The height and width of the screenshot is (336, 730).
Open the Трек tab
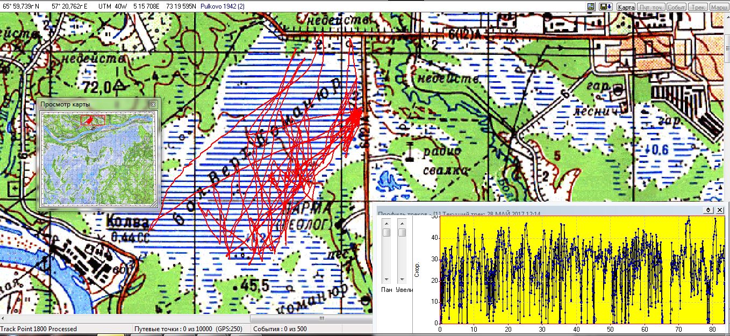698,7
